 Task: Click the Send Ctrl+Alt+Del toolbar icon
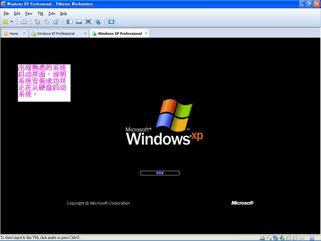click(x=24, y=22)
